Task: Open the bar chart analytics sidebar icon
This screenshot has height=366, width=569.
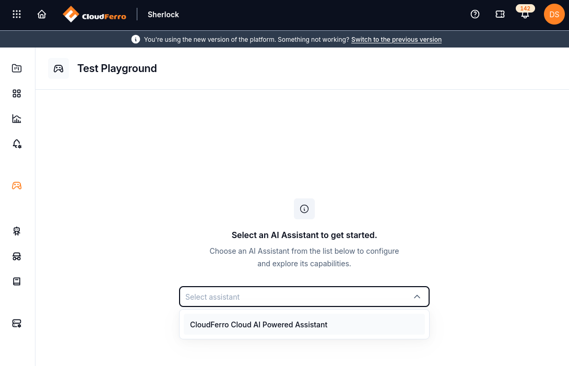Action: pos(17,119)
